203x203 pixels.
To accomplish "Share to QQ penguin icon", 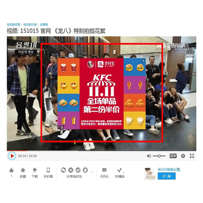I will 85,170.
